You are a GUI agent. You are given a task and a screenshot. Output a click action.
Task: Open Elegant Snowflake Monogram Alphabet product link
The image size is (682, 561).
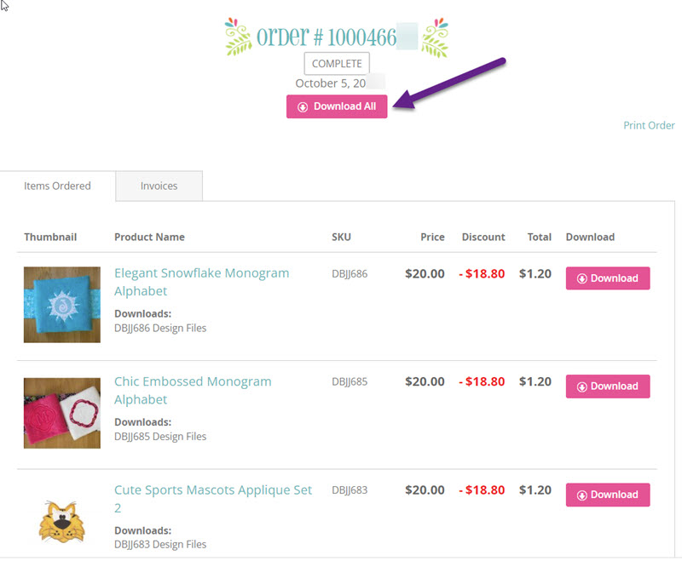[x=201, y=282]
